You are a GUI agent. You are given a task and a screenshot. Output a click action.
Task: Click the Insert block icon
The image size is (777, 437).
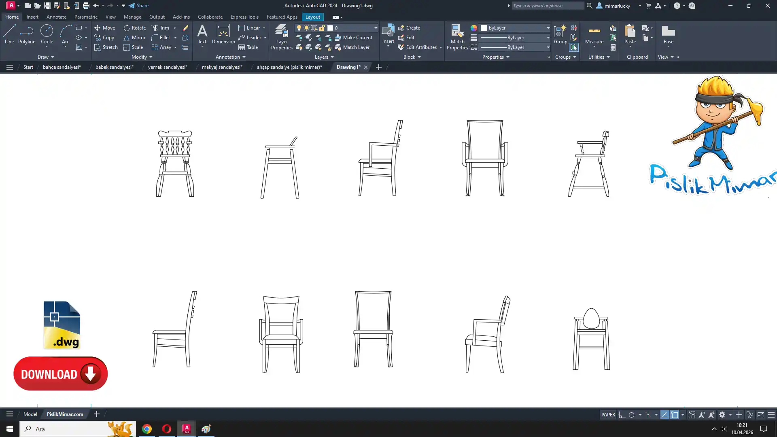pos(388,32)
